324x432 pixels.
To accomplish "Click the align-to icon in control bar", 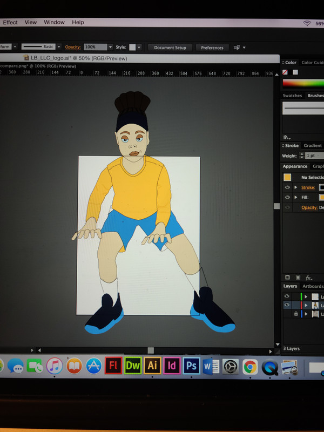I will click(237, 48).
